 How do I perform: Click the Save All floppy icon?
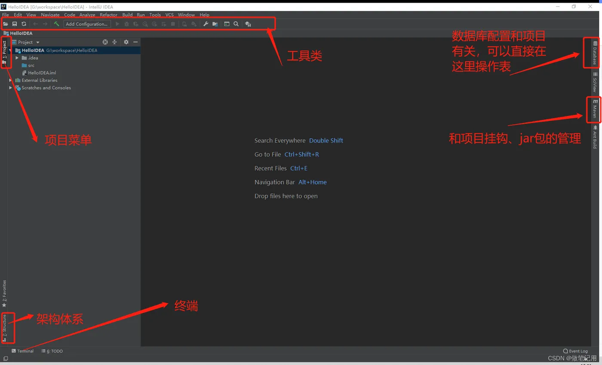click(15, 24)
